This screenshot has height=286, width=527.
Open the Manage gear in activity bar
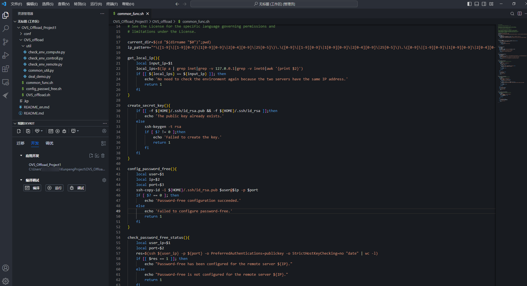point(6,281)
